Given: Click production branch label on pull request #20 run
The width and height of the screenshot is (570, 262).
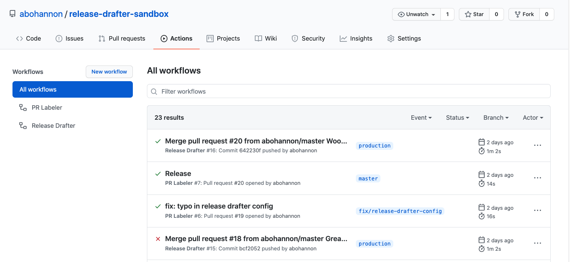Looking at the screenshot, I should tap(374, 145).
